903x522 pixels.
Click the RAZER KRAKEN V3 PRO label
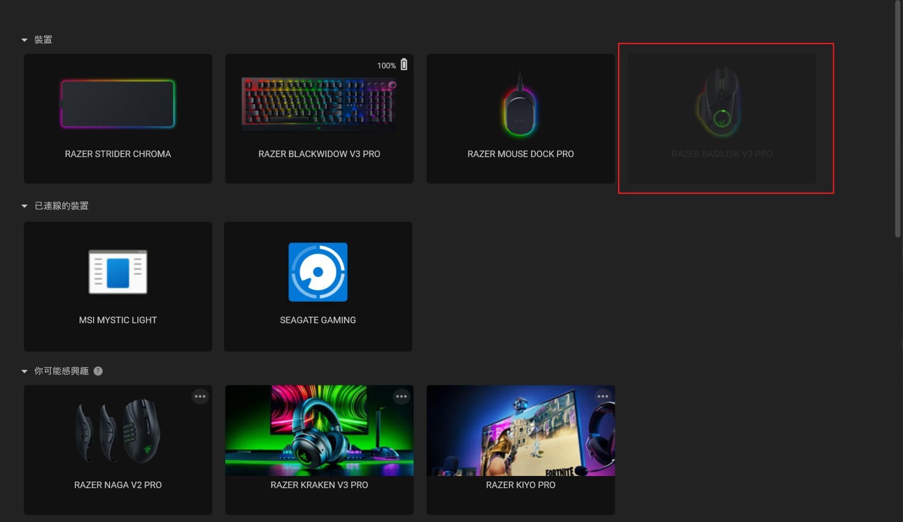tap(319, 485)
